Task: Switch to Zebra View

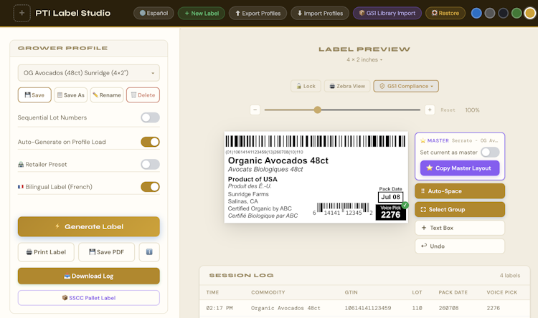Action: click(347, 86)
